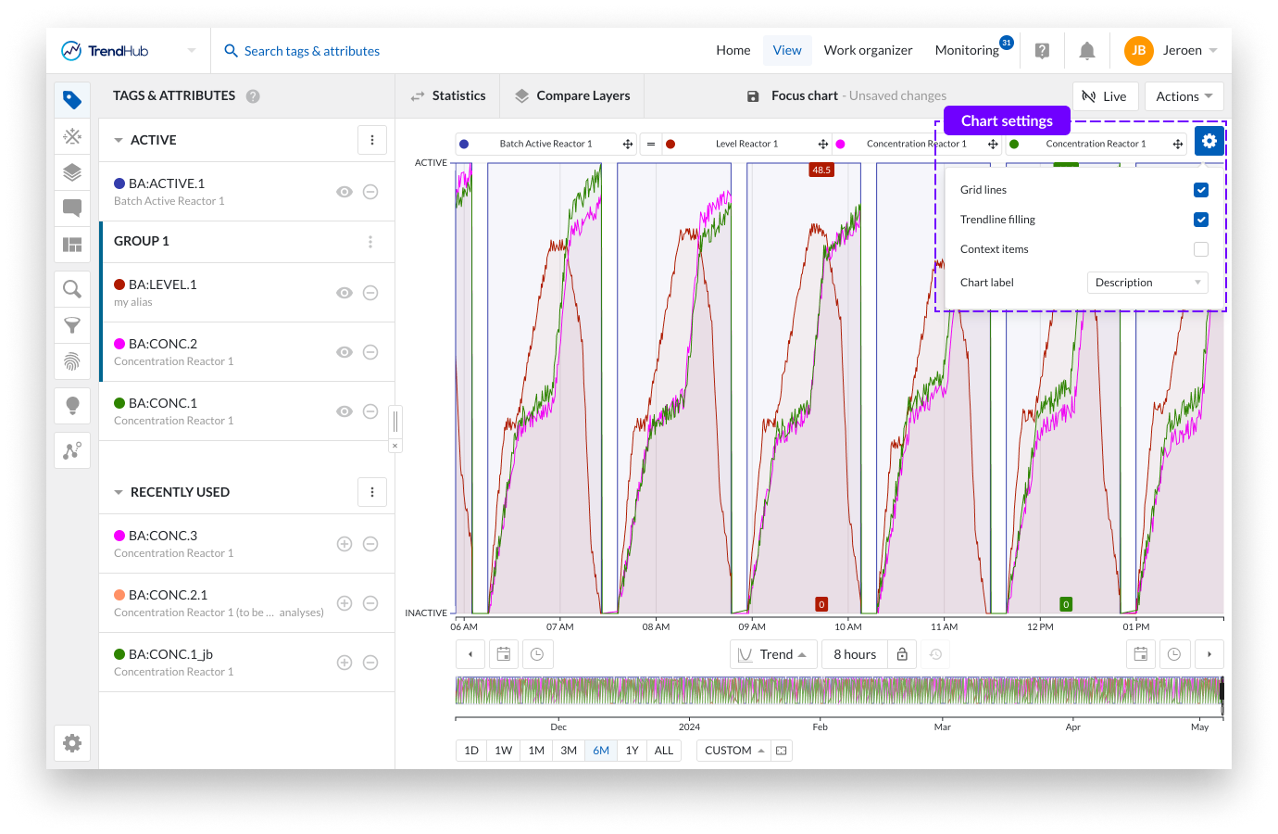Go to Work organizer menu
Image resolution: width=1278 pixels, height=834 pixels.
tap(868, 51)
